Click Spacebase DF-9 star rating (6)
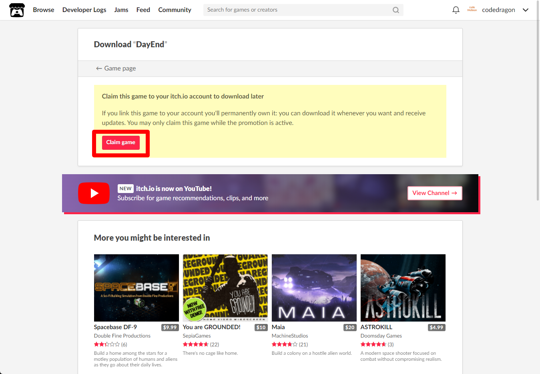This screenshot has width=540, height=374. (x=110, y=344)
